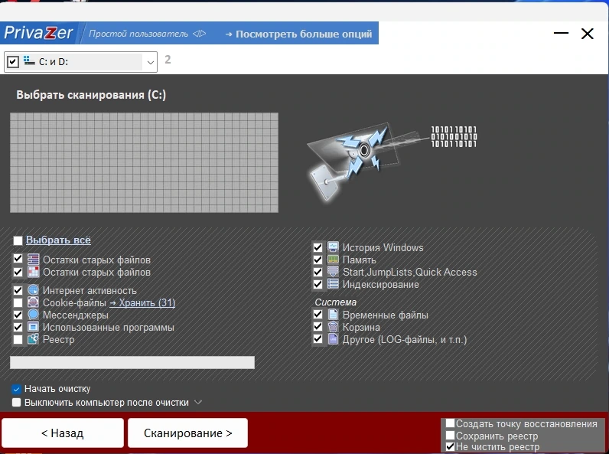Click the История Windows icon
609x454 pixels.
click(334, 247)
